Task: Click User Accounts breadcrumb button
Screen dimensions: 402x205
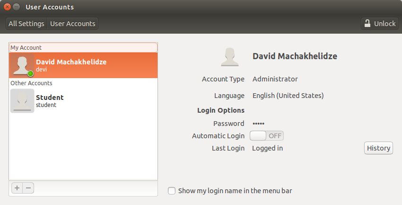Action: pos(73,24)
